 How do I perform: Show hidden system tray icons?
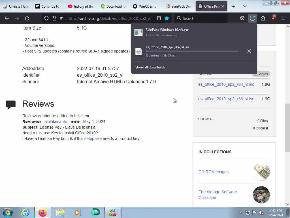(x=241, y=213)
